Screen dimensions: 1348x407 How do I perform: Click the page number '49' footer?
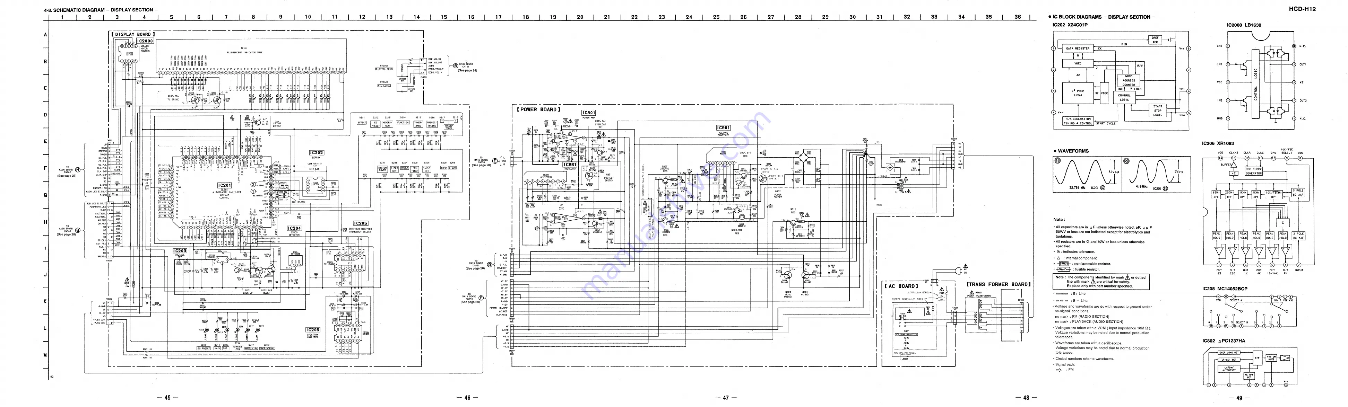(x=1239, y=398)
